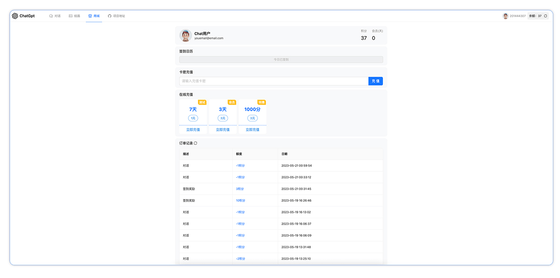Click the shop icon beside 商城
This screenshot has height=278, width=560.
click(90, 16)
